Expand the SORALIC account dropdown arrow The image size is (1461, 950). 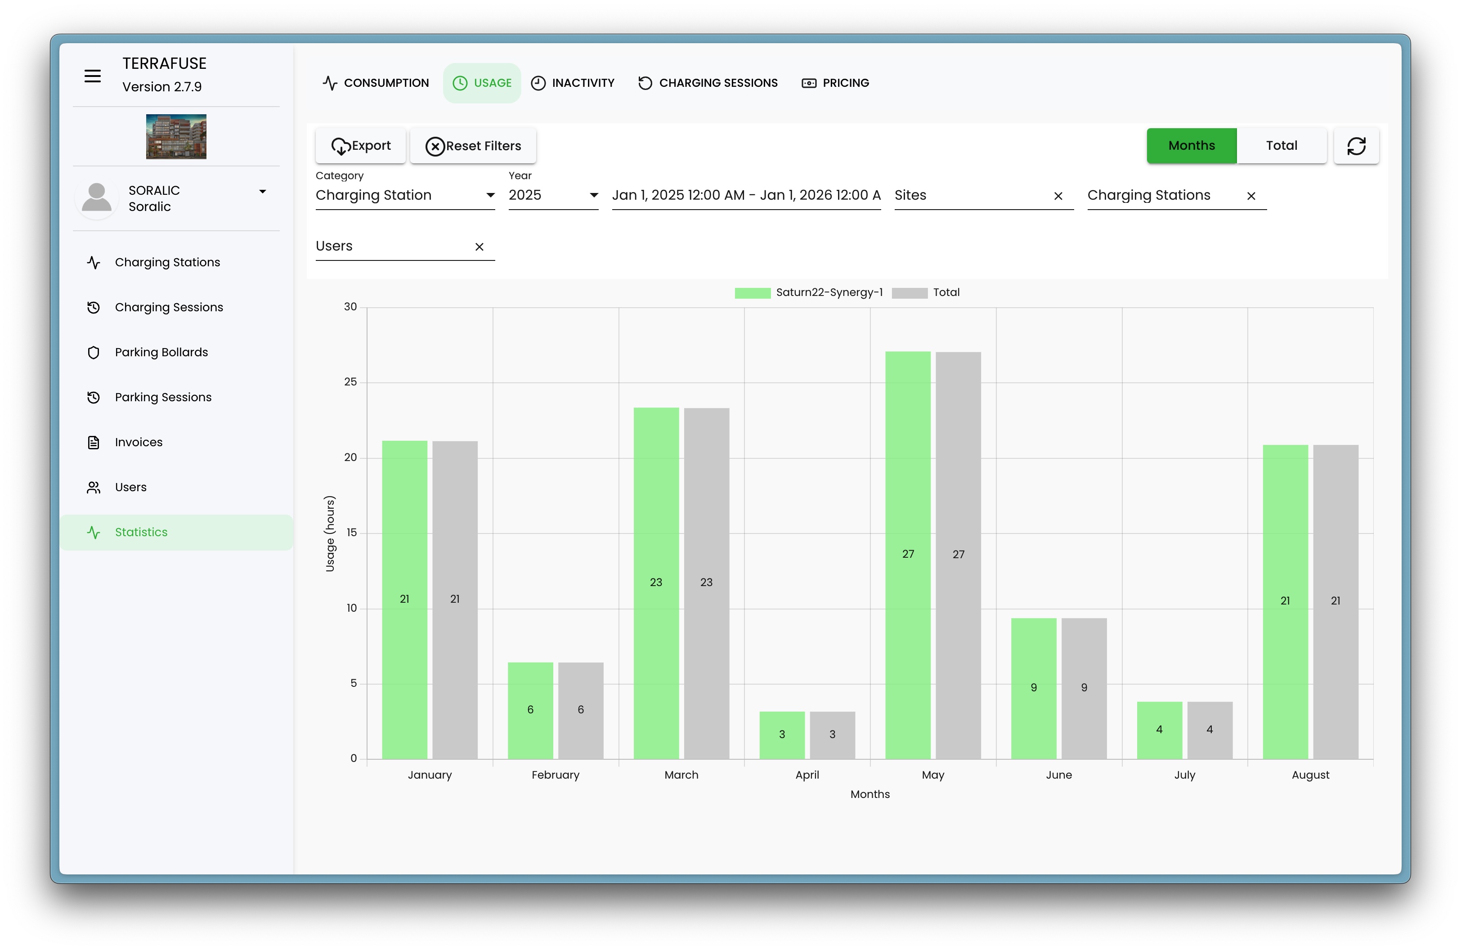263,192
